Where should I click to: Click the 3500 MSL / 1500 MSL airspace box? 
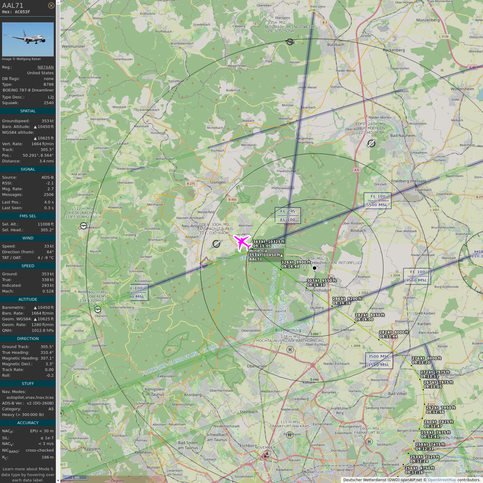(379, 361)
